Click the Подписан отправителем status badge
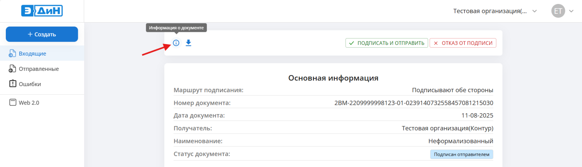The width and height of the screenshot is (582, 167). point(461,154)
